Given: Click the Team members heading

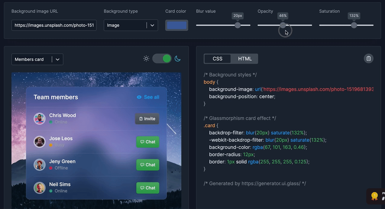Looking at the screenshot, I should 56,97.
